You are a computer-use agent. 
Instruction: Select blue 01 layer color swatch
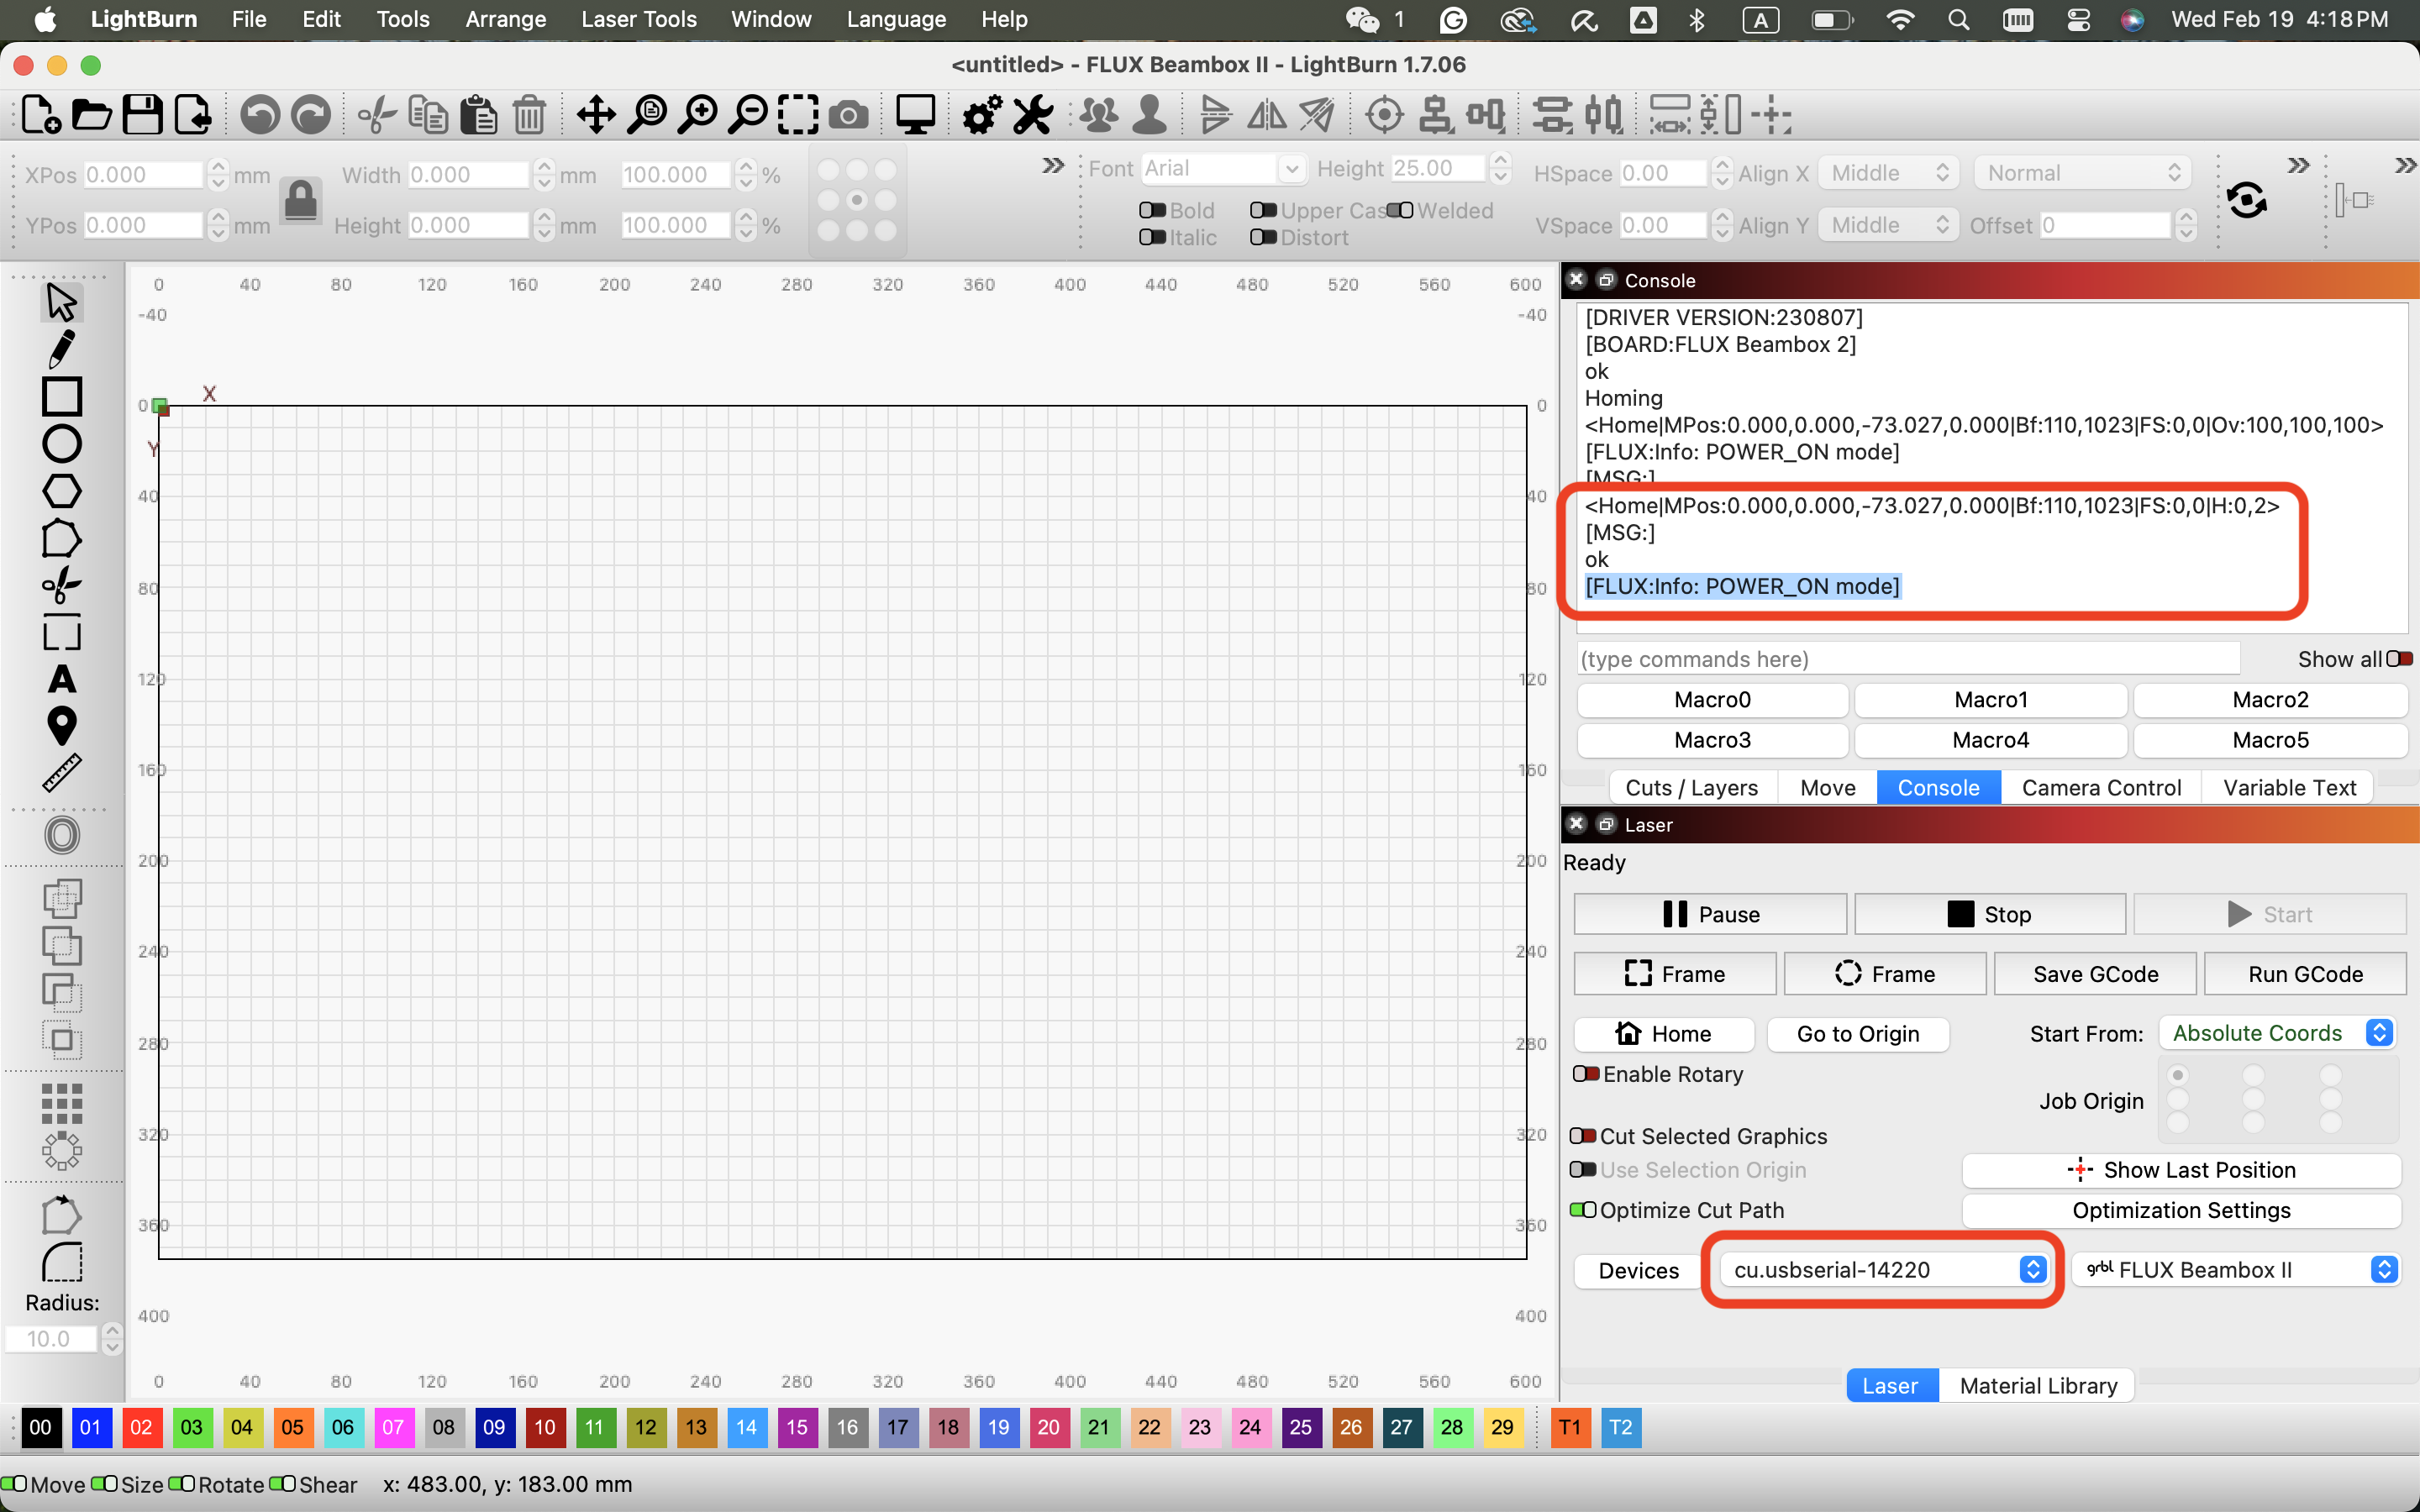[90, 1427]
